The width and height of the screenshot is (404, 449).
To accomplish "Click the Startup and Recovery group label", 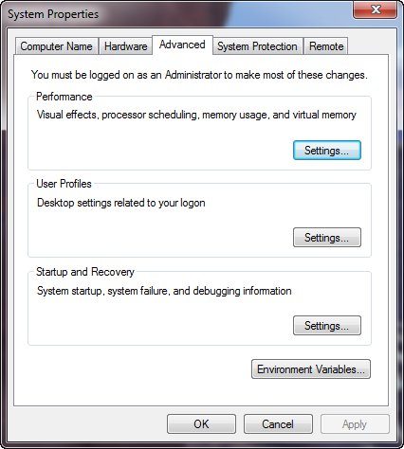I will pyautogui.click(x=85, y=272).
